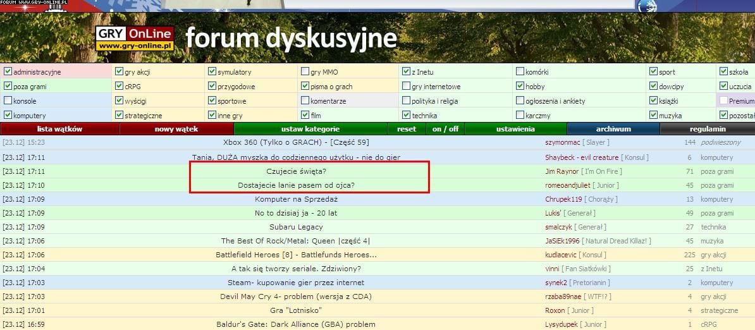
Task: Tick the konsole category checkbox
Action: 8,101
